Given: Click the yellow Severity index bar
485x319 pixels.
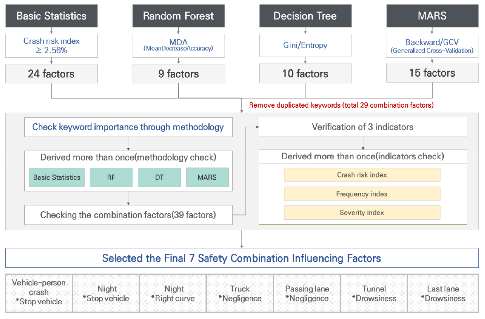Looking at the screenshot, I should (362, 213).
